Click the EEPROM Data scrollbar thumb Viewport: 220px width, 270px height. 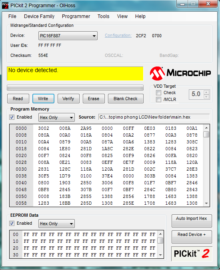[160, 240]
